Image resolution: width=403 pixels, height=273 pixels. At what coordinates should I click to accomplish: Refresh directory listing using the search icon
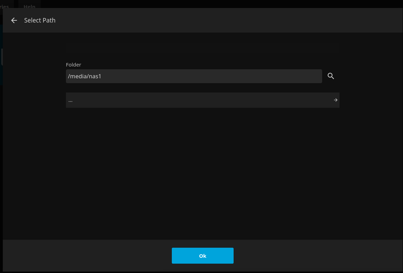(x=331, y=76)
